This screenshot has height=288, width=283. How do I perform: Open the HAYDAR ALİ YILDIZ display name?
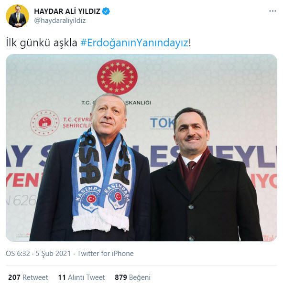(67, 11)
